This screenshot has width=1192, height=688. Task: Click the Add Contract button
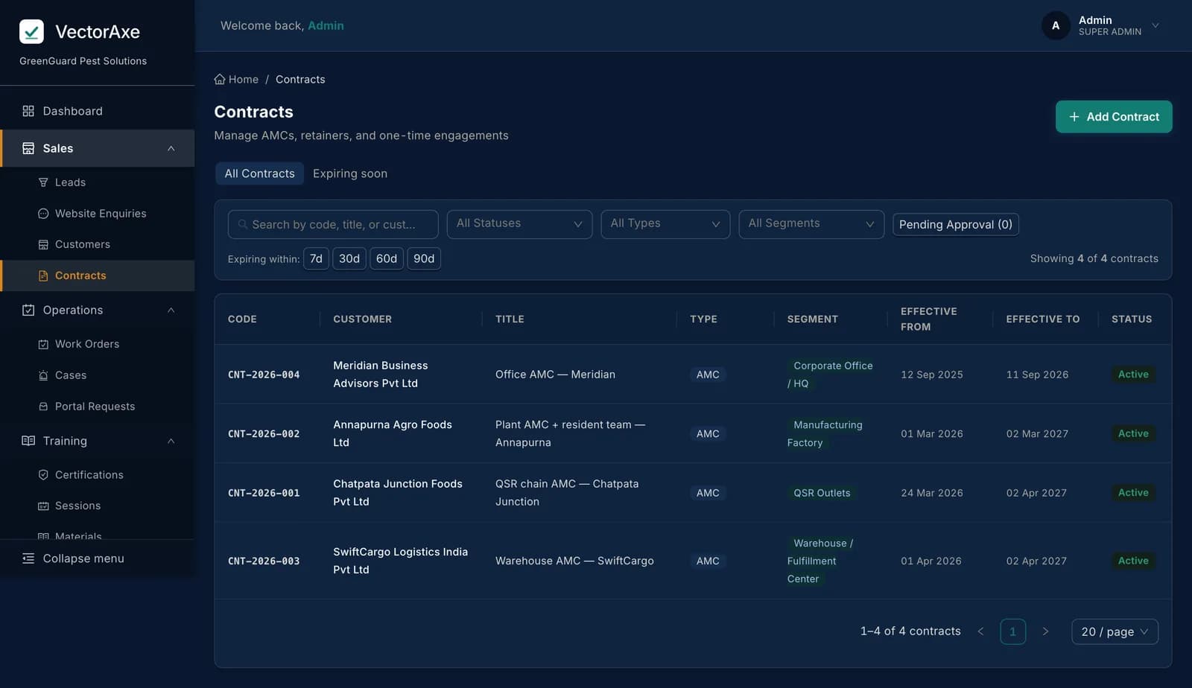[x=1114, y=117]
